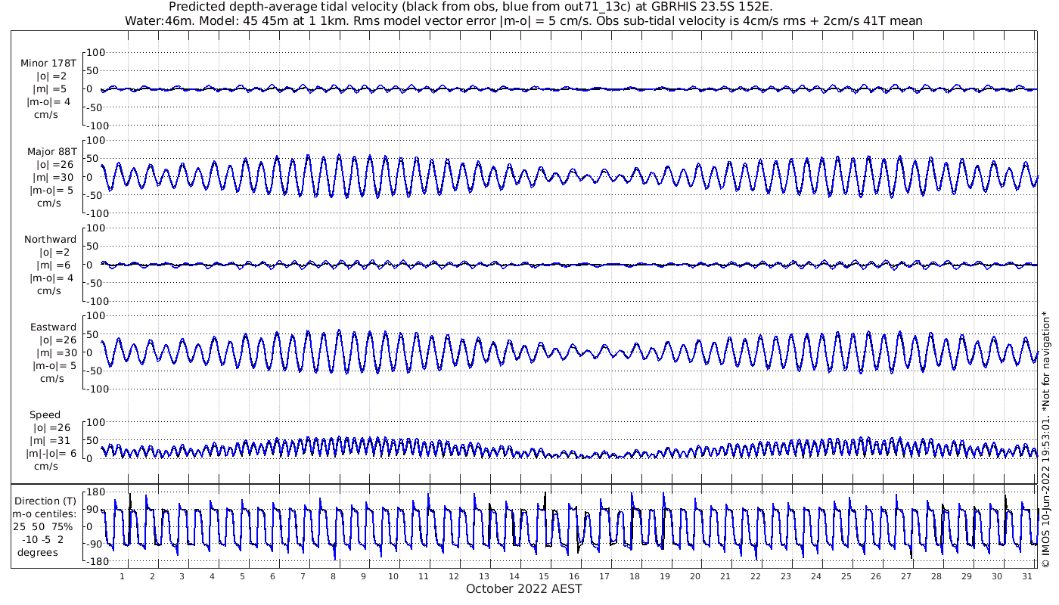Click '|m-o|= 4' under Northward
This screenshot has width=1059, height=605.
(51, 278)
